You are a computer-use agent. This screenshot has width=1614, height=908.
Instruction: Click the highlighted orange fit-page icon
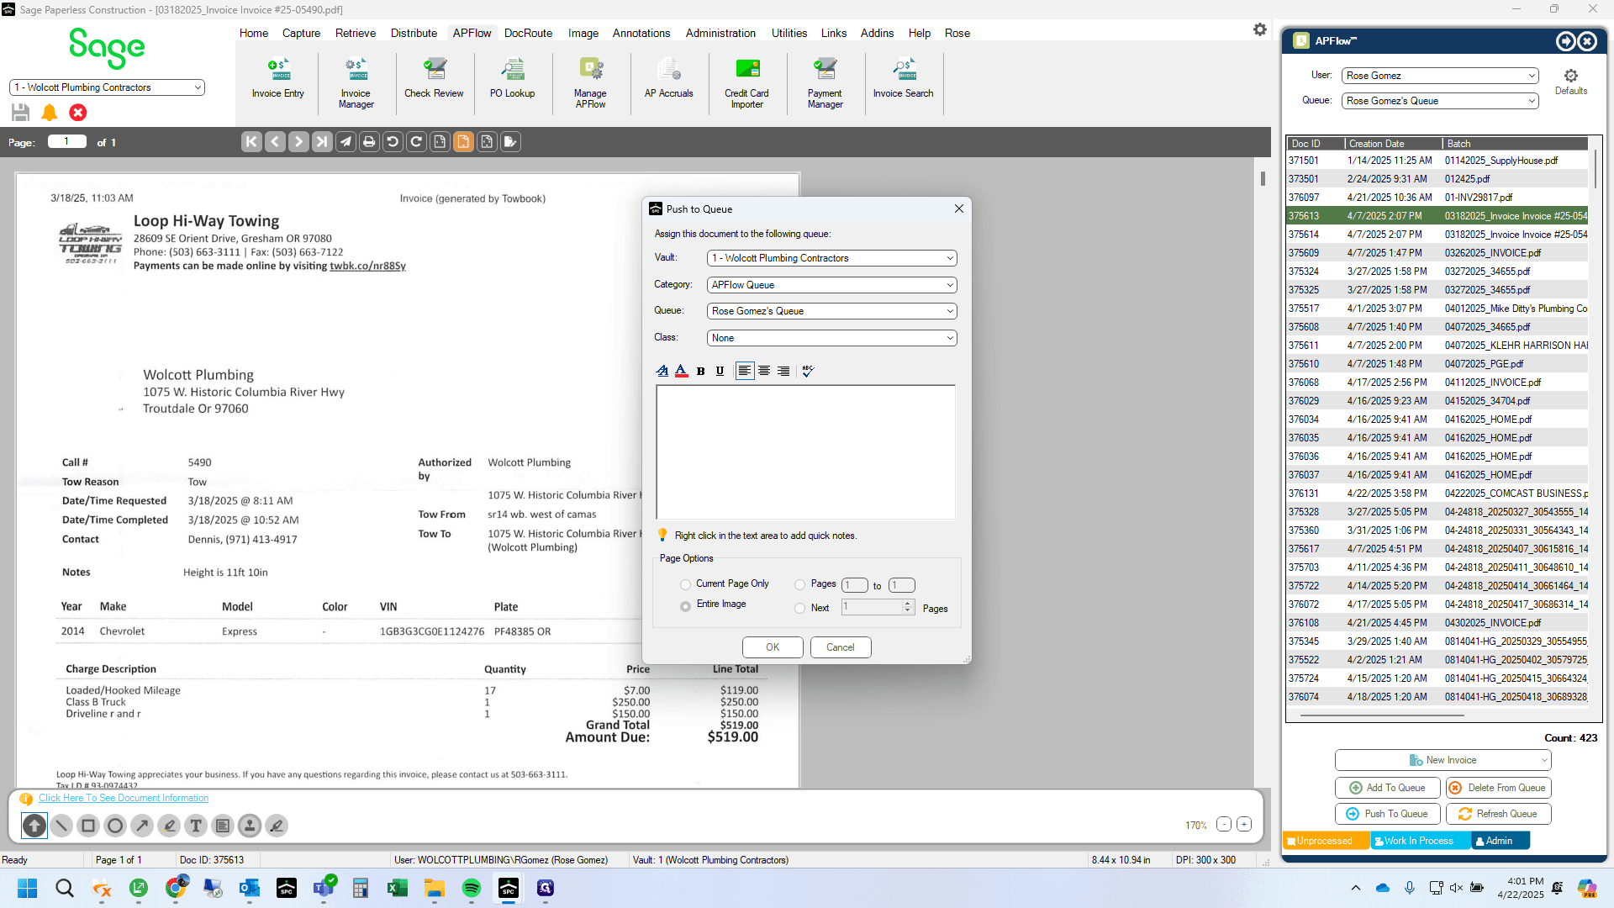pos(463,142)
